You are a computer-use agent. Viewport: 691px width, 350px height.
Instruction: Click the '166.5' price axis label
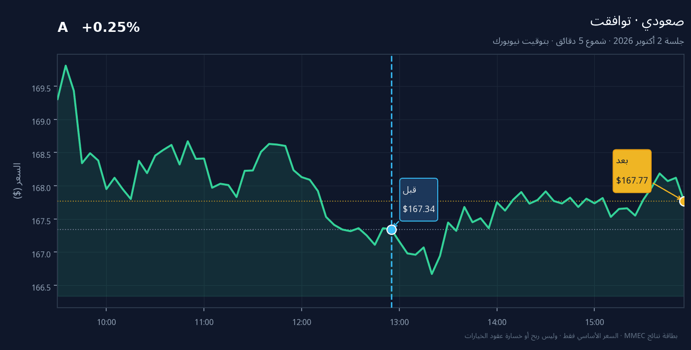41,287
